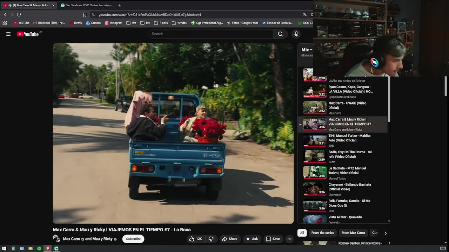Click the main video player
This screenshot has width=449, height=252.
[173, 133]
